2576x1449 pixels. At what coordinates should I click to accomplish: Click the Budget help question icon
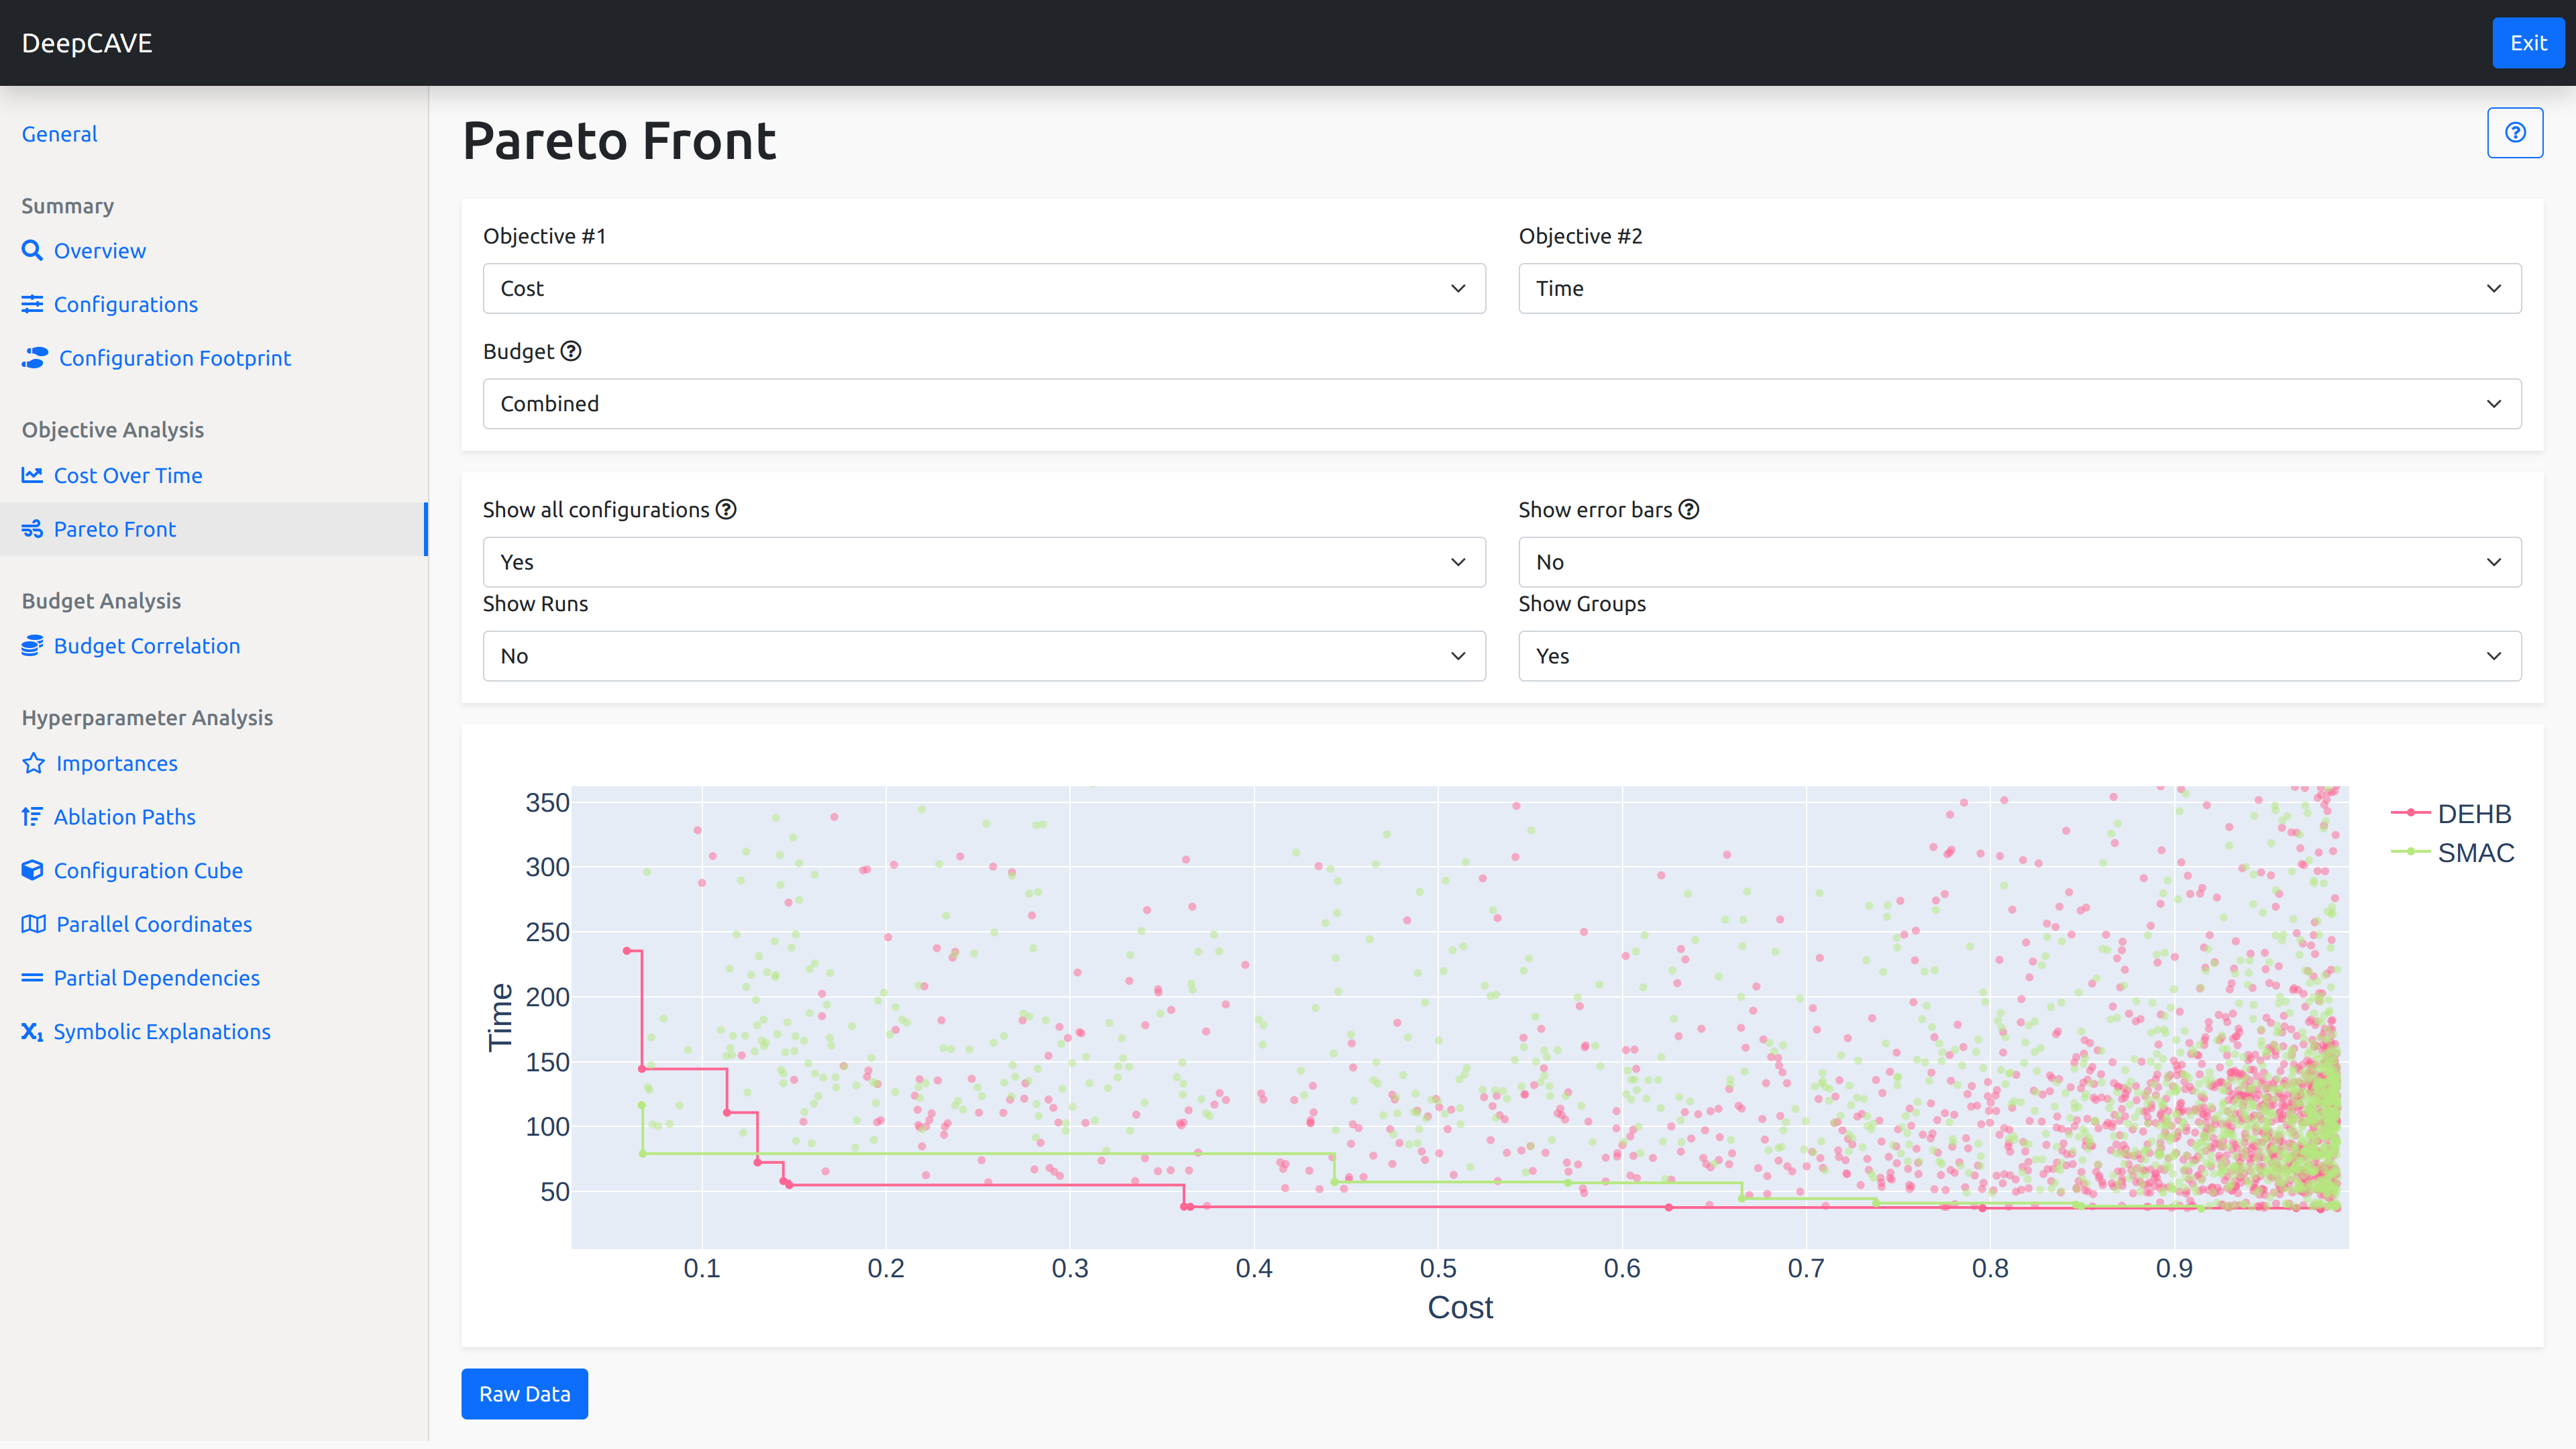click(x=571, y=351)
